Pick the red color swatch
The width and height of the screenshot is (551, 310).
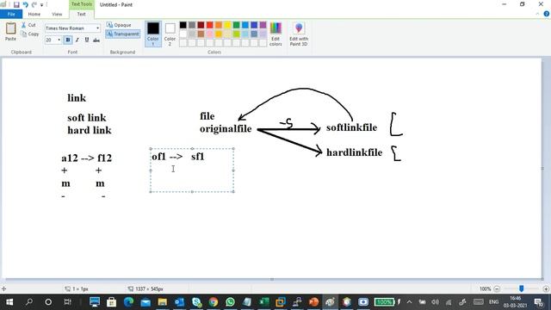210,25
